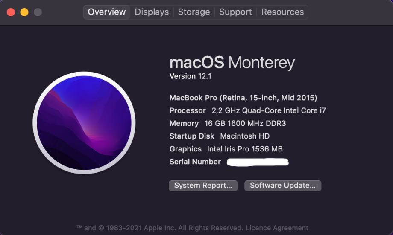Open the Displays tab

(152, 12)
